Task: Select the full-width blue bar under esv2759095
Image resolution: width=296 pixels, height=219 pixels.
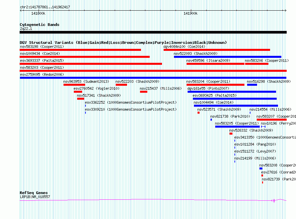Action: pos(153,78)
